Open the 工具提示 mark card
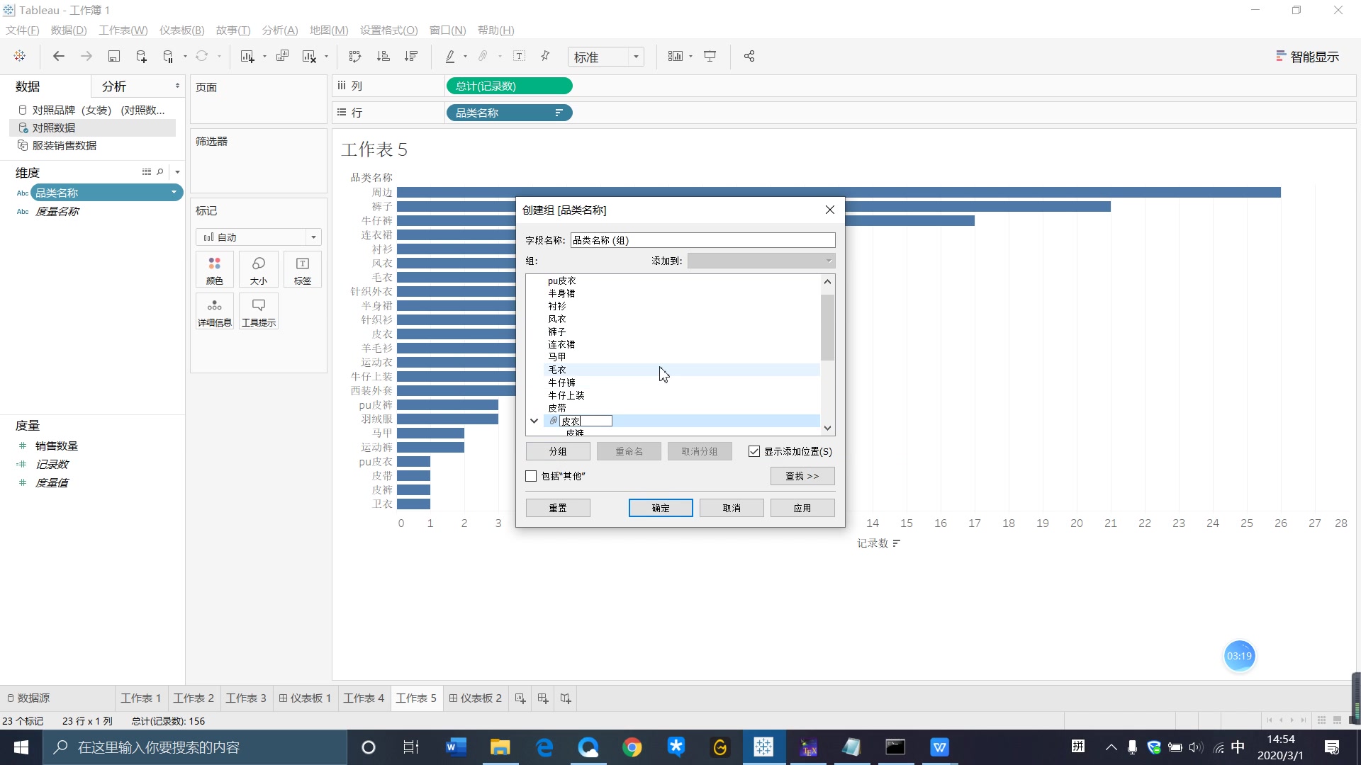This screenshot has height=765, width=1361. [x=258, y=311]
